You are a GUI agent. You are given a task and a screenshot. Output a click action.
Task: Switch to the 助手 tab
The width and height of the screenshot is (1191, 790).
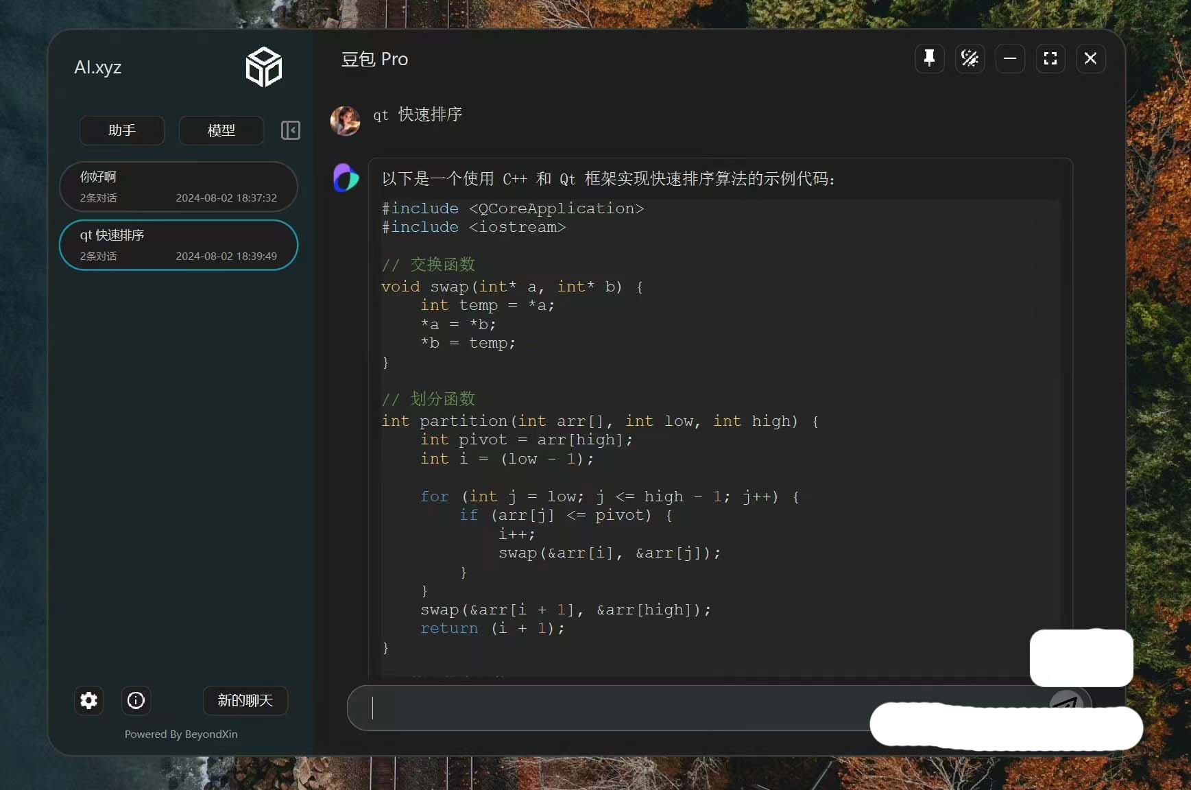coord(122,130)
